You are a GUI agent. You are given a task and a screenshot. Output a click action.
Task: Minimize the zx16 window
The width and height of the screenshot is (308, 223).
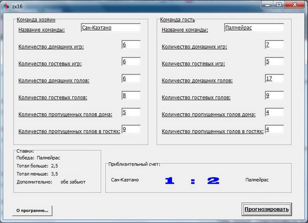click(x=268, y=5)
